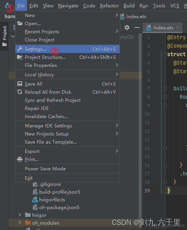
Task: Expand the oh_modules folder
Action: click(x=20, y=223)
